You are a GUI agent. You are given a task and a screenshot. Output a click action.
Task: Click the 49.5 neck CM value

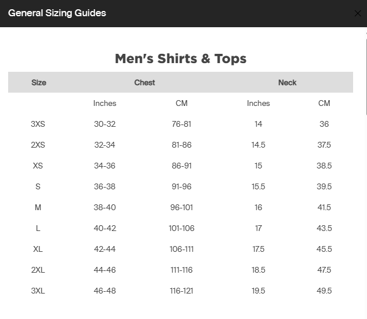pyautogui.click(x=324, y=291)
